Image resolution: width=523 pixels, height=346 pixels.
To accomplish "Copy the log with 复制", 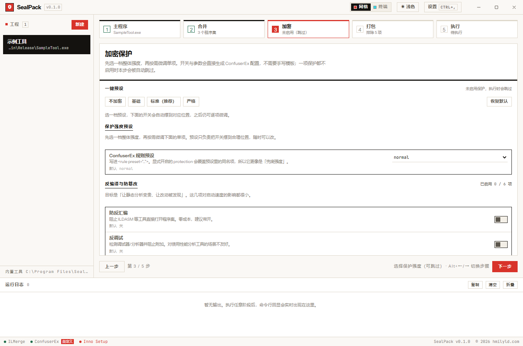I will 475,285.
